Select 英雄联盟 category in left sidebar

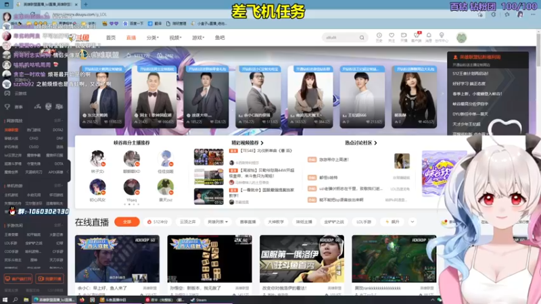coord(11,130)
